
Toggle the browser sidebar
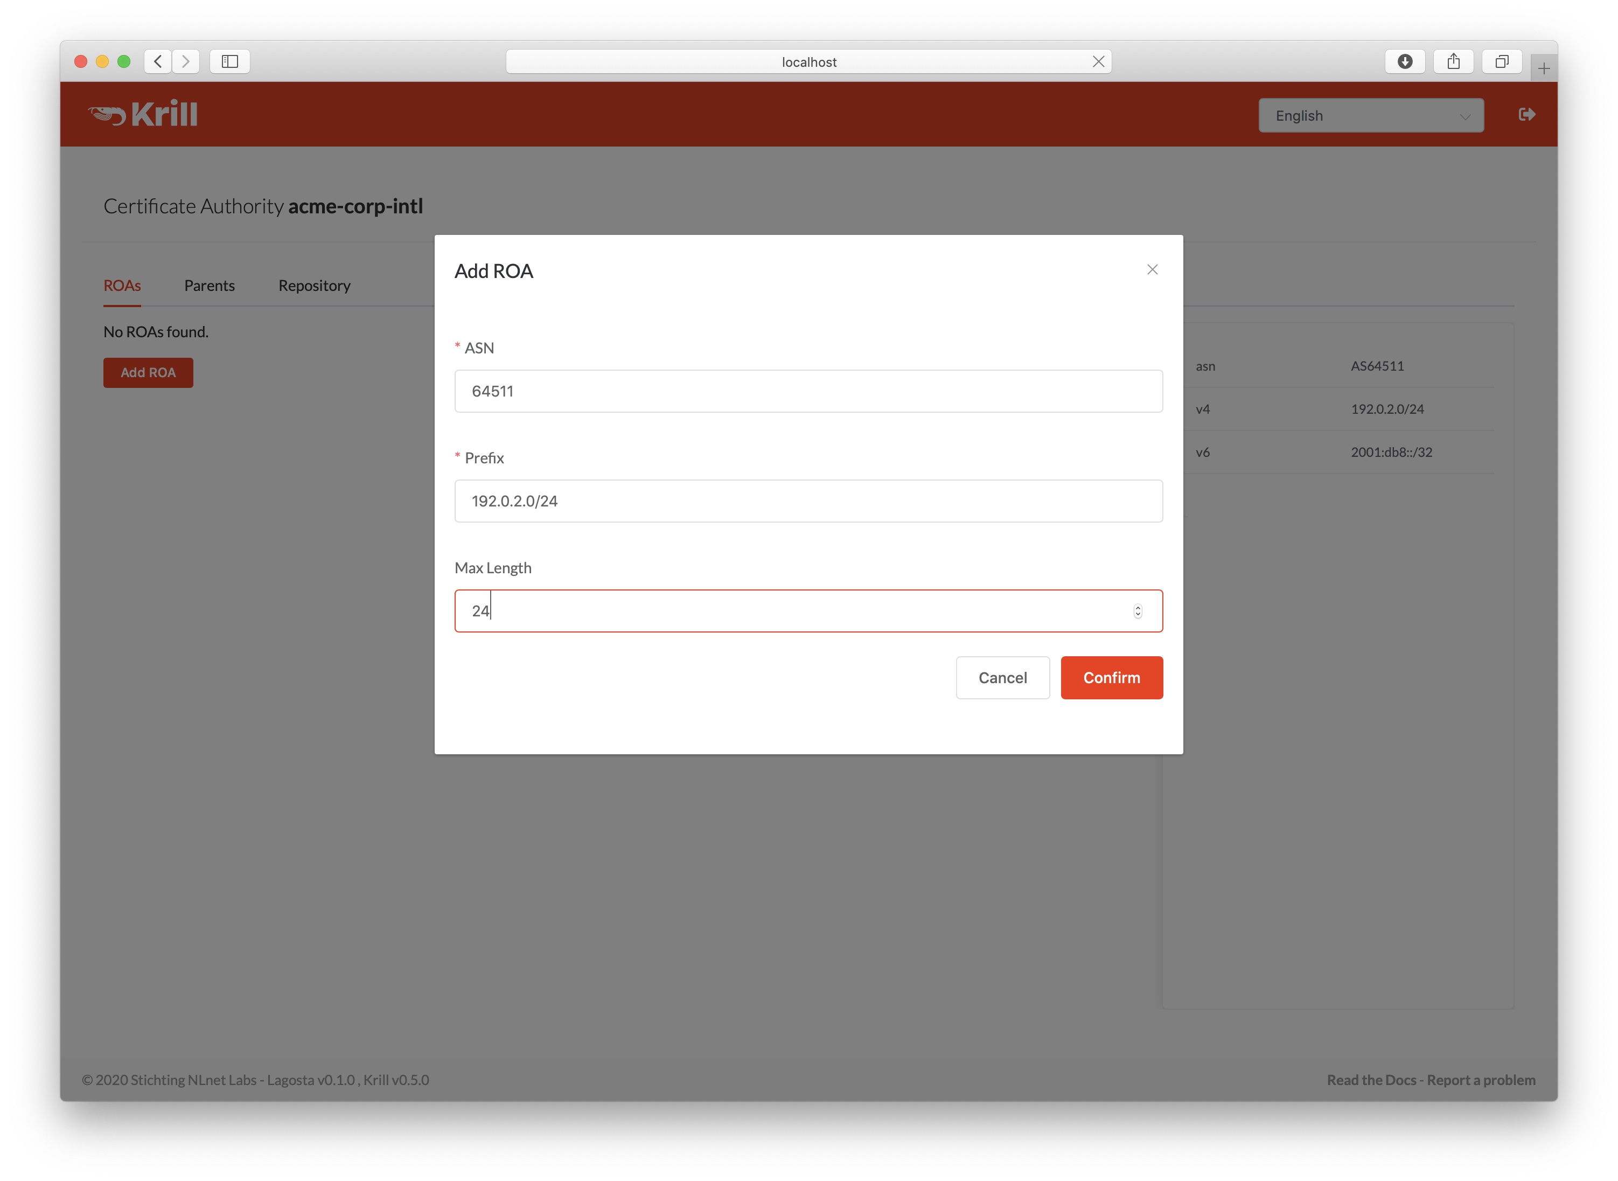point(229,61)
